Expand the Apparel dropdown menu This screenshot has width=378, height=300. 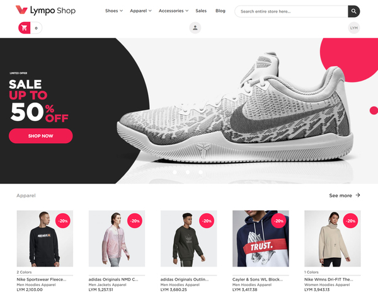(140, 11)
